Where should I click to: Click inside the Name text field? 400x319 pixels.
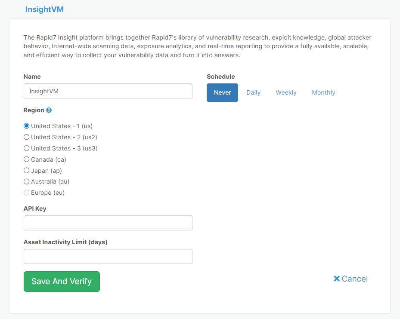pos(108,91)
